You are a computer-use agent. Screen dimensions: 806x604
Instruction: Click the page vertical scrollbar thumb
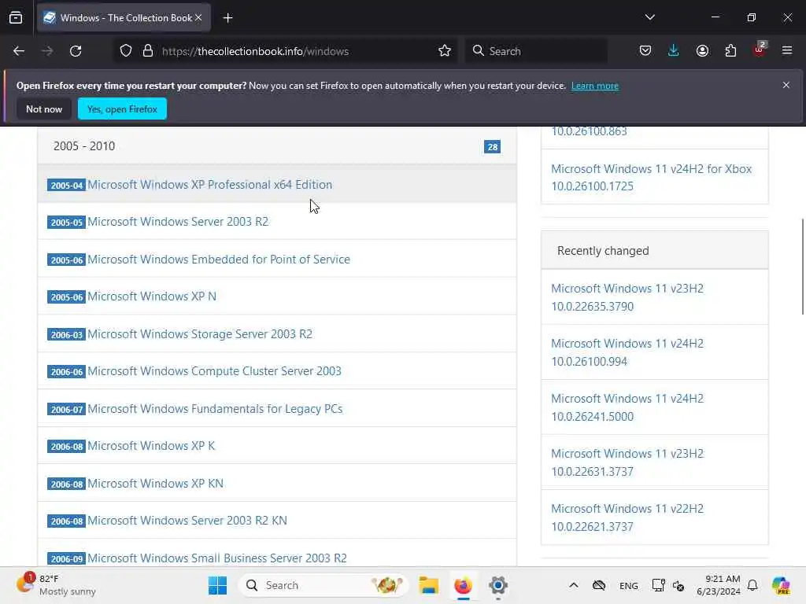click(803, 267)
